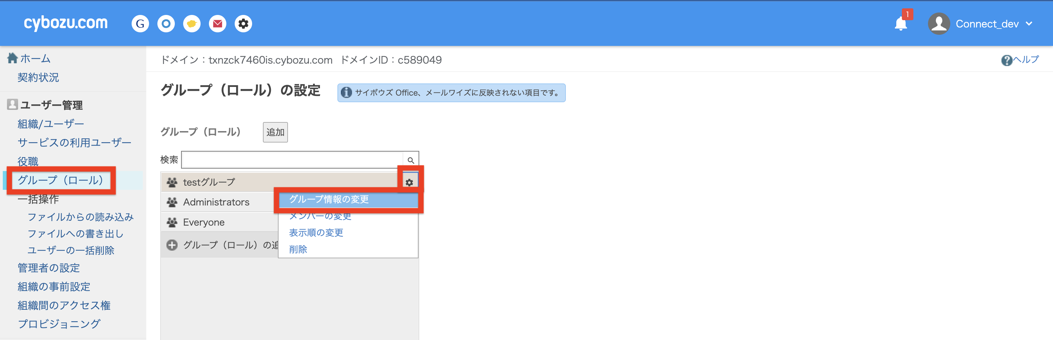
Task: Select the Everyone group row
Action: tap(219, 222)
